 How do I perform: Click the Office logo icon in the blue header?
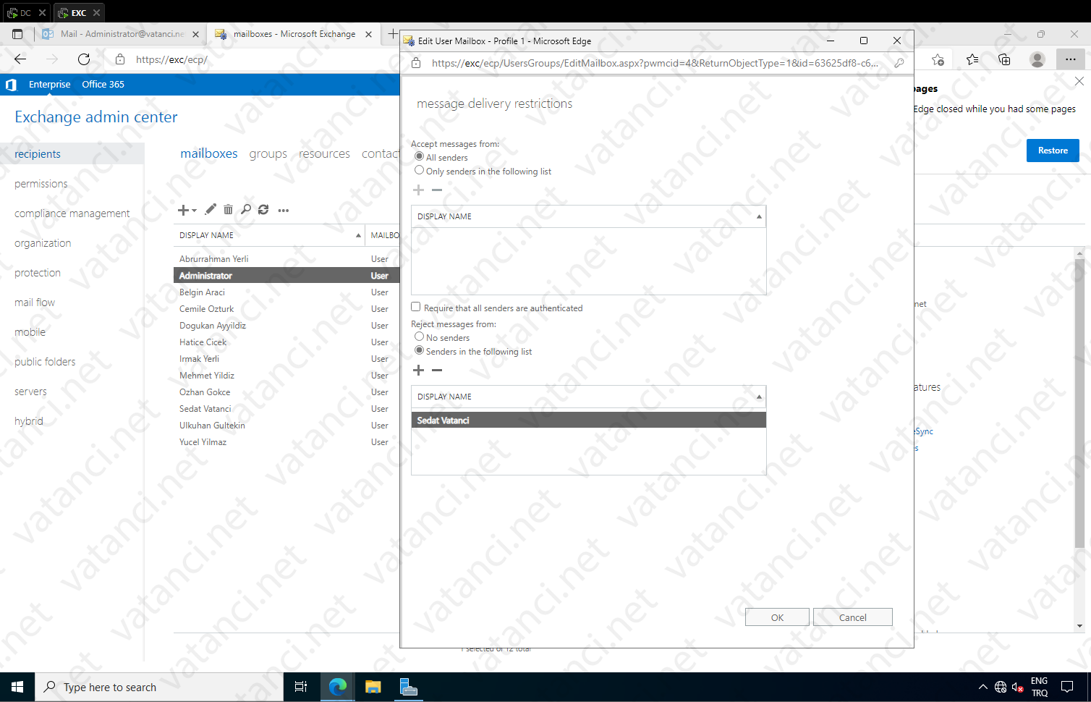click(11, 85)
